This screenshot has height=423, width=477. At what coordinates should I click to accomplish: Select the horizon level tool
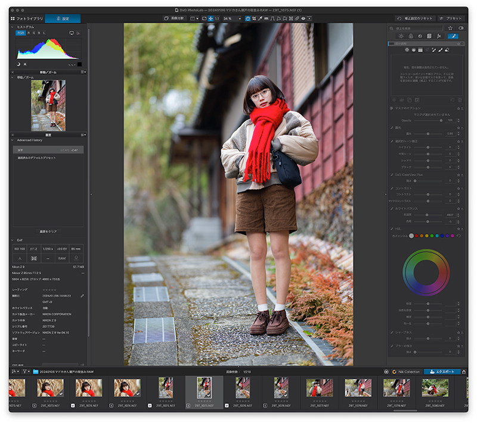(266, 18)
